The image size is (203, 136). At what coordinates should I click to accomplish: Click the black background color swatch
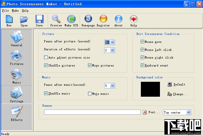click(150, 89)
